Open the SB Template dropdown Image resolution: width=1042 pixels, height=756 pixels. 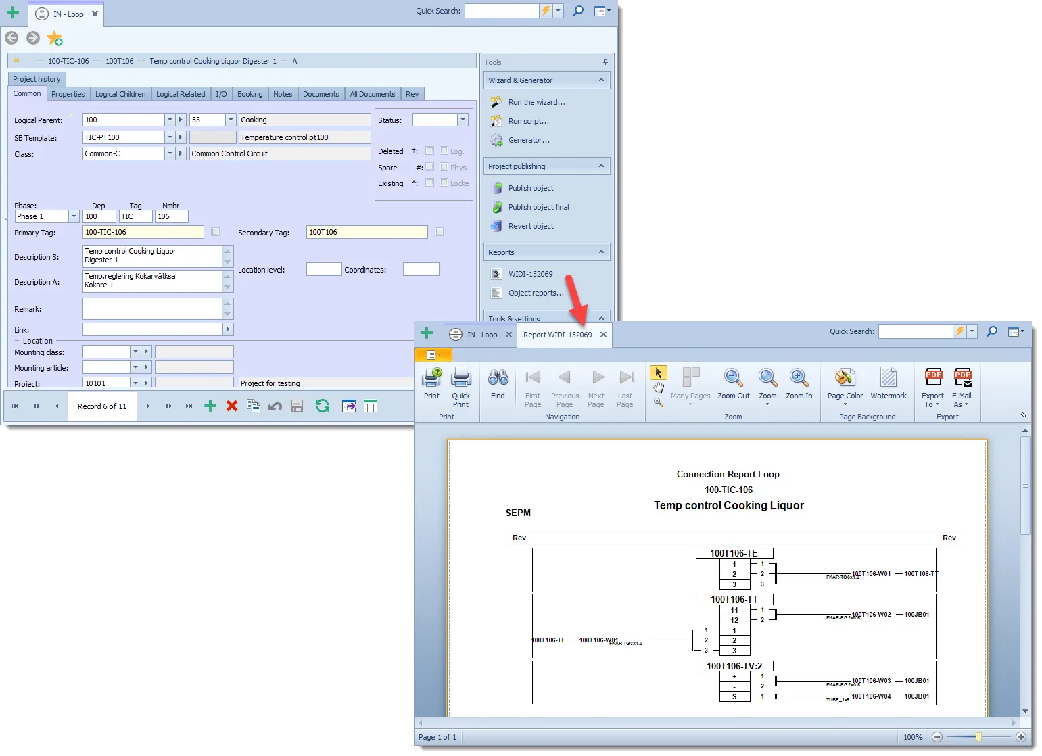(x=170, y=137)
